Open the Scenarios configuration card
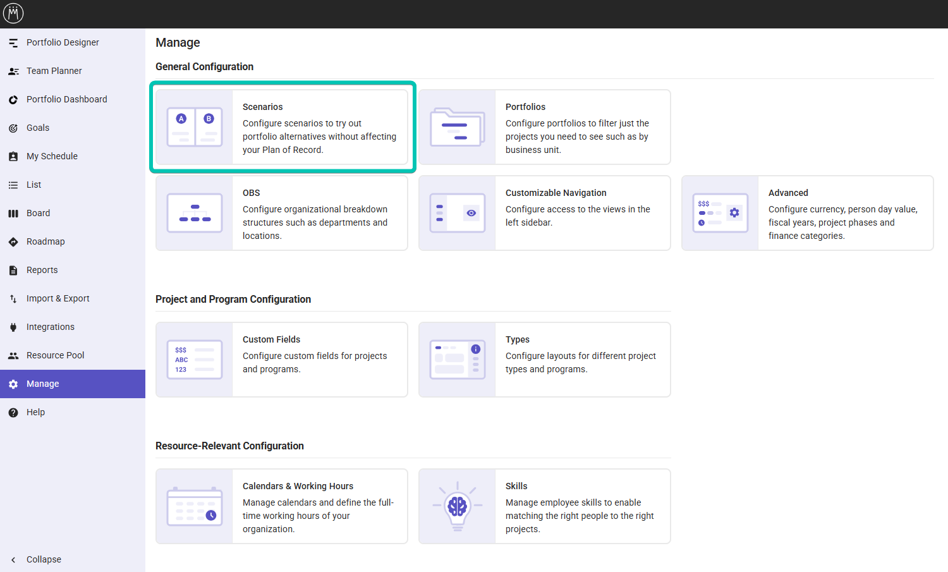Image resolution: width=948 pixels, height=572 pixels. (x=282, y=127)
